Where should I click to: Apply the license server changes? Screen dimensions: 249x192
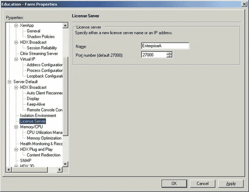231,183
